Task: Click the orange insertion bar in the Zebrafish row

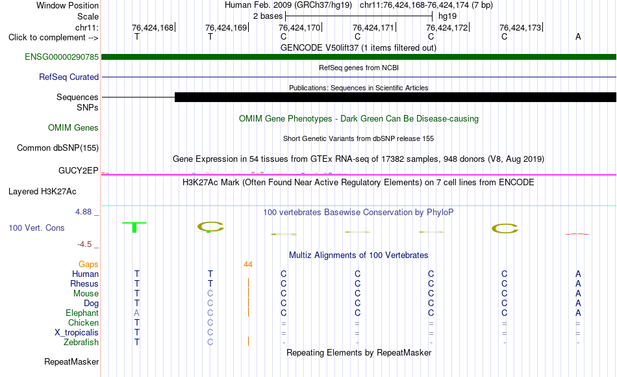Action: [x=248, y=341]
